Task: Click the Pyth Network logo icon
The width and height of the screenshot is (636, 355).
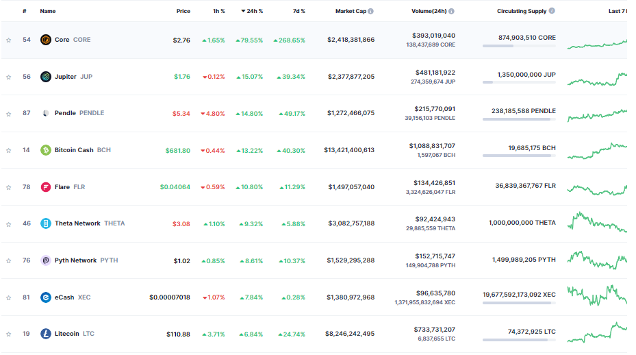Action: [x=46, y=260]
